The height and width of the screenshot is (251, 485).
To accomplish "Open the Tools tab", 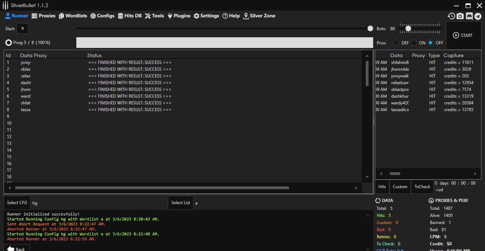I will tap(154, 16).
